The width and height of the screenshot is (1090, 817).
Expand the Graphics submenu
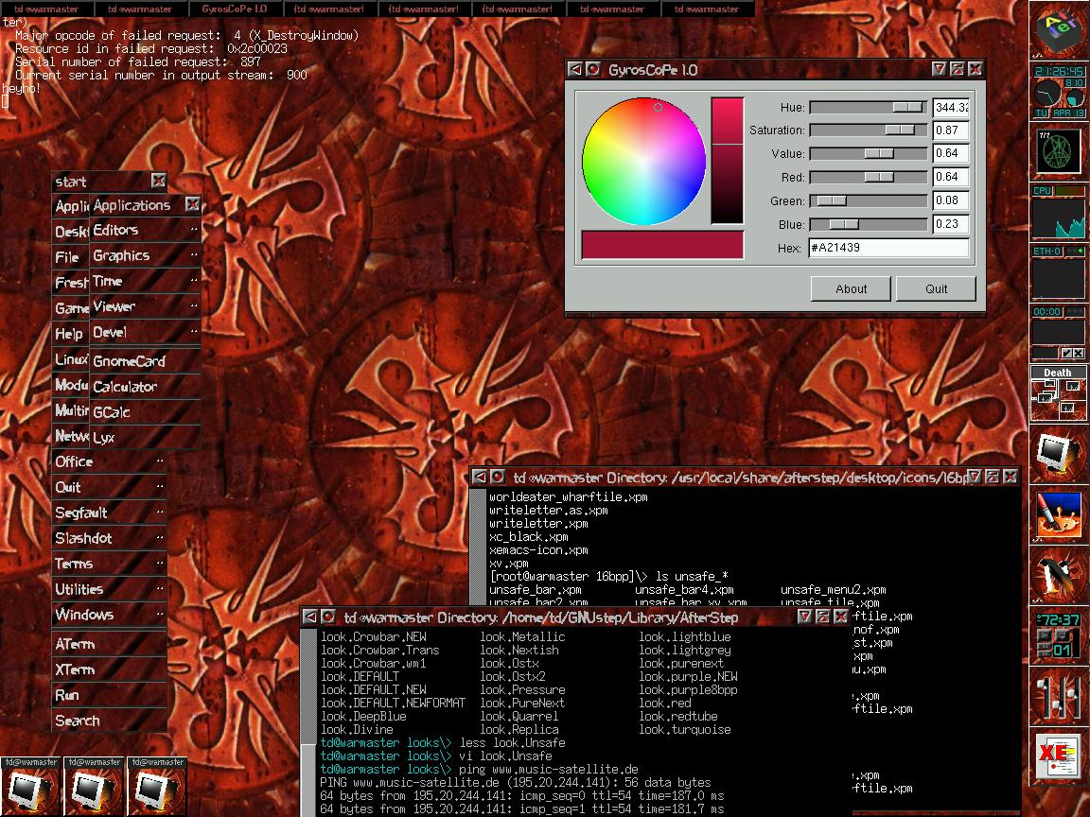(x=144, y=255)
